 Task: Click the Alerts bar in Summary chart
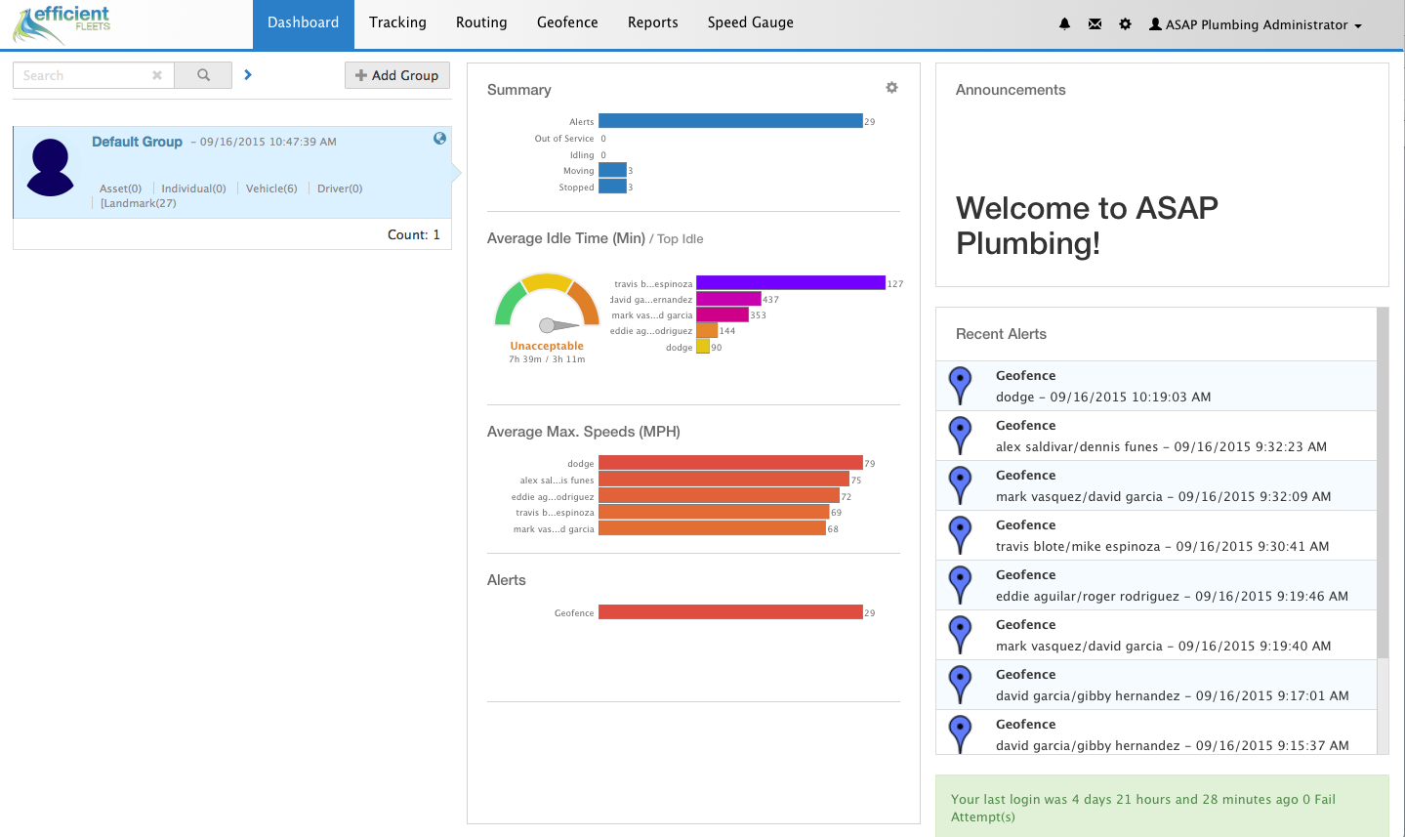(730, 121)
